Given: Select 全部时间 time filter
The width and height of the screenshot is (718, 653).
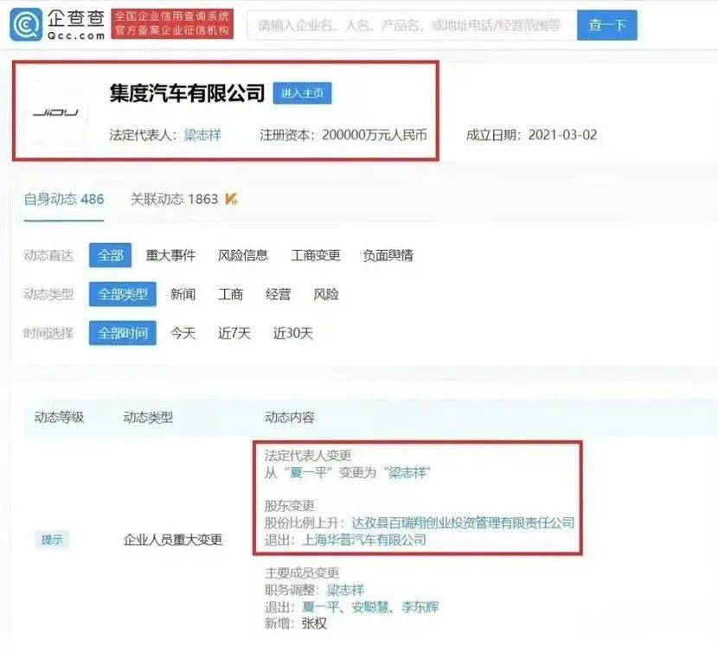Looking at the screenshot, I should coord(123,333).
